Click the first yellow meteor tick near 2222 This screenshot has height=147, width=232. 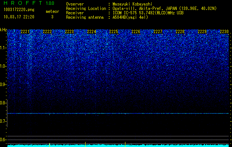[49, 145]
